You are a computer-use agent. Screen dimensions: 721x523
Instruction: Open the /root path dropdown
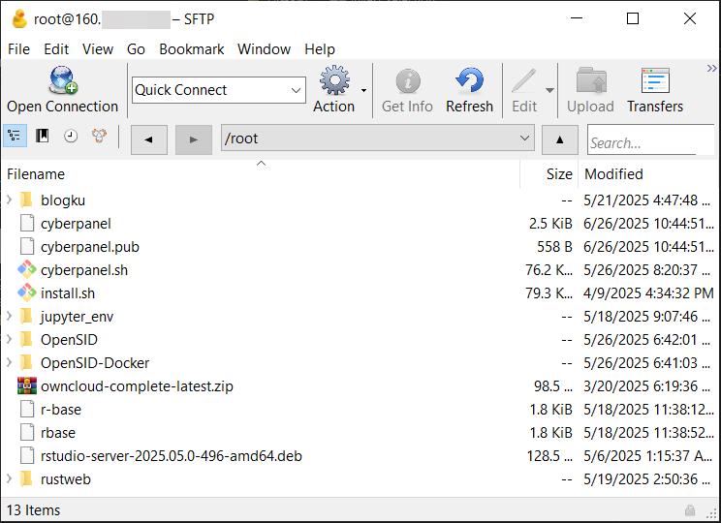(524, 138)
